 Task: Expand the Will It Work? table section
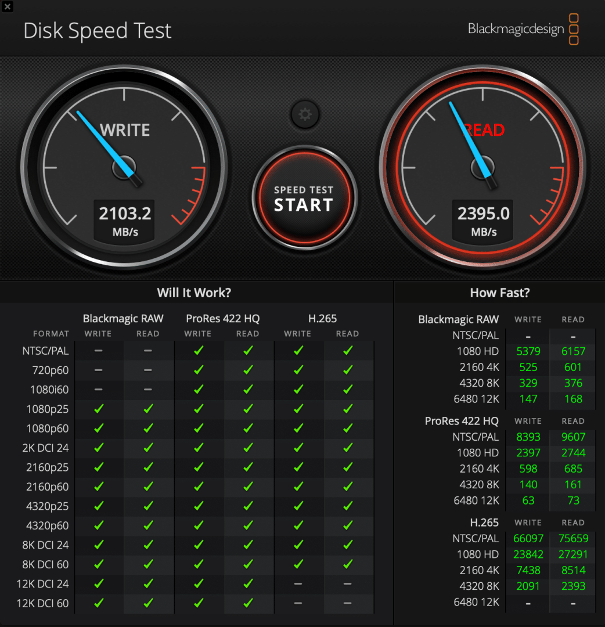click(x=194, y=293)
